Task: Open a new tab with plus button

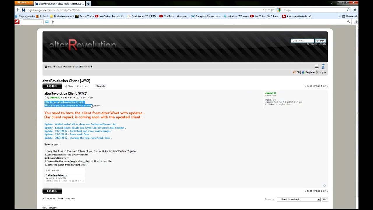Action: pyautogui.click(x=88, y=4)
